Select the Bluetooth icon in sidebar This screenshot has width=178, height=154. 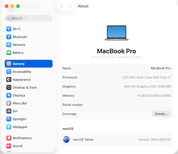tap(9, 37)
